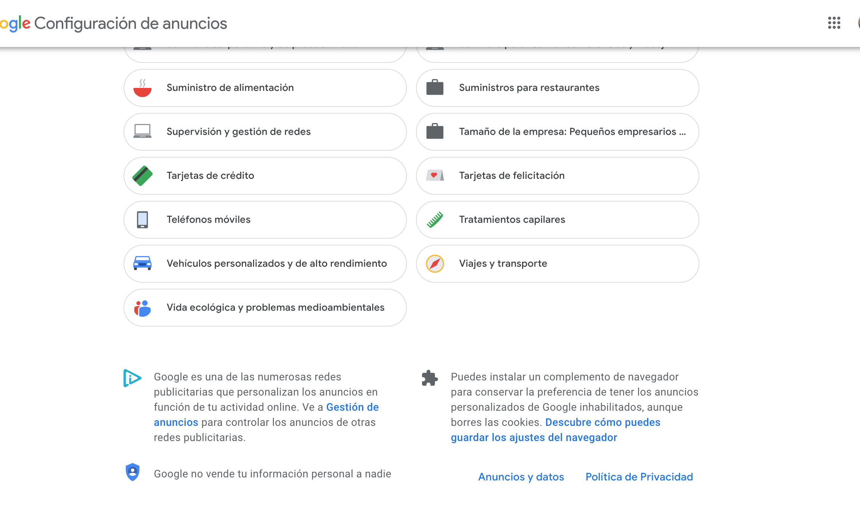Click the mobile phone icon
Viewport: 860px width, 513px height.
(142, 220)
